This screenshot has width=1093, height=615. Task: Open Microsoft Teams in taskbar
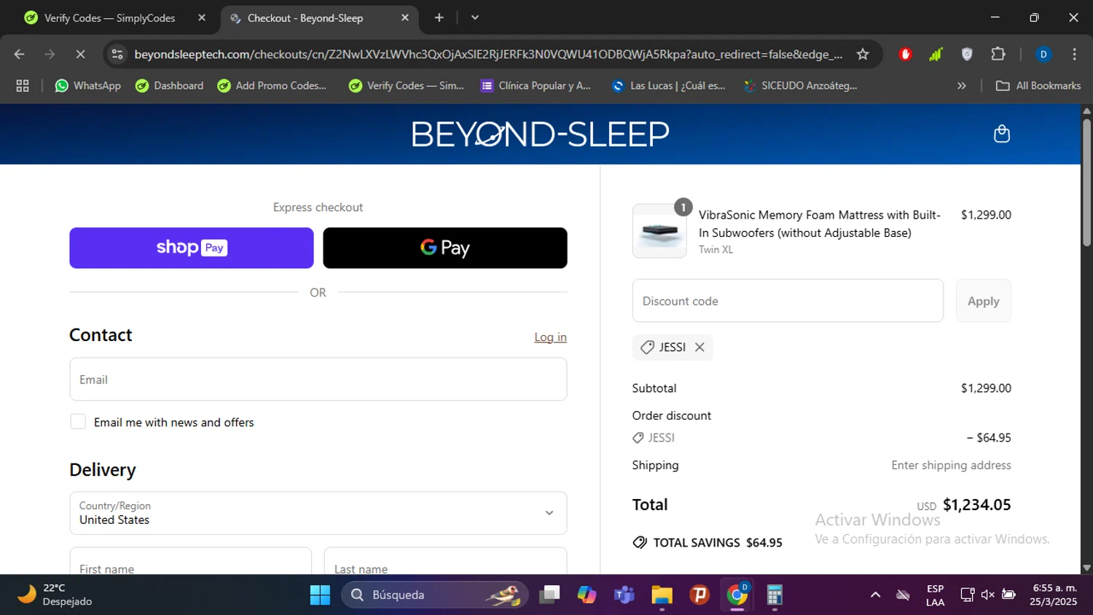(x=624, y=595)
